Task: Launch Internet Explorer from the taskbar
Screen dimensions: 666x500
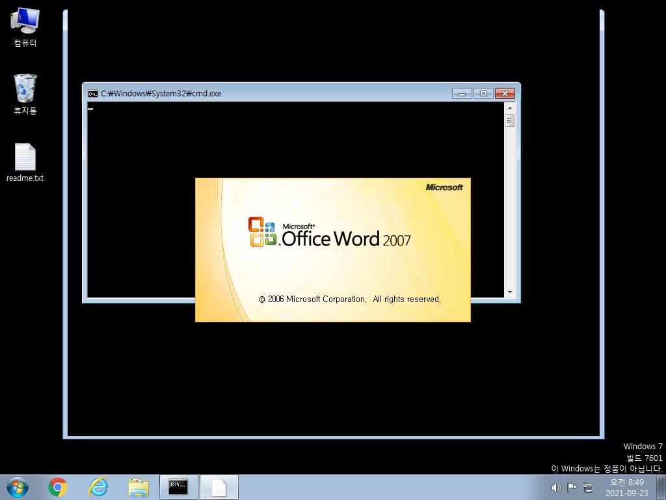Action: (98, 487)
